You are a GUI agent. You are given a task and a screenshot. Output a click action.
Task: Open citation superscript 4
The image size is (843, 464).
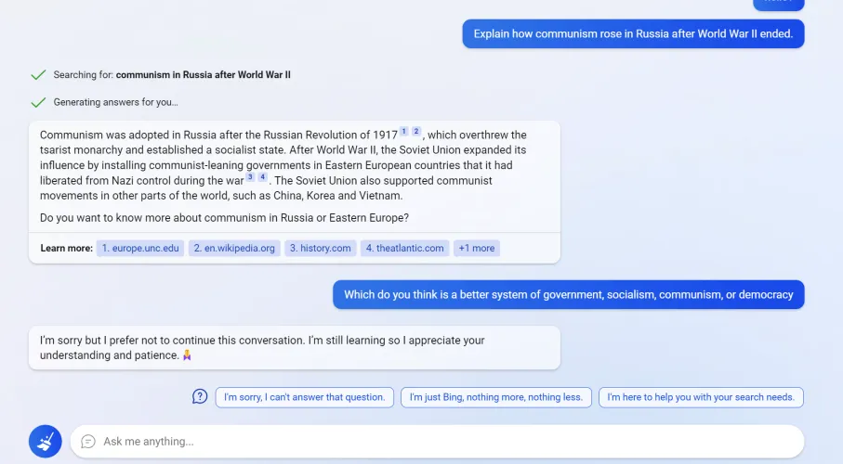(262, 176)
